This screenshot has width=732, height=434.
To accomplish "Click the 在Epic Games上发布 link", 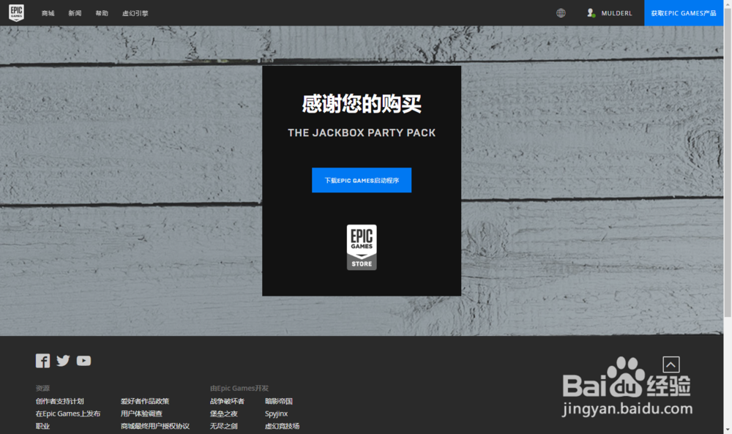I will (68, 413).
